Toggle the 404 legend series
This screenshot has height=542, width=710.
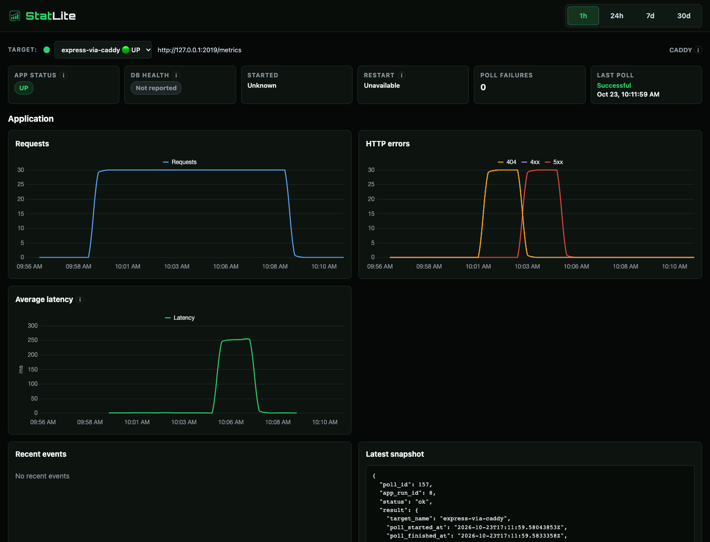(x=507, y=162)
